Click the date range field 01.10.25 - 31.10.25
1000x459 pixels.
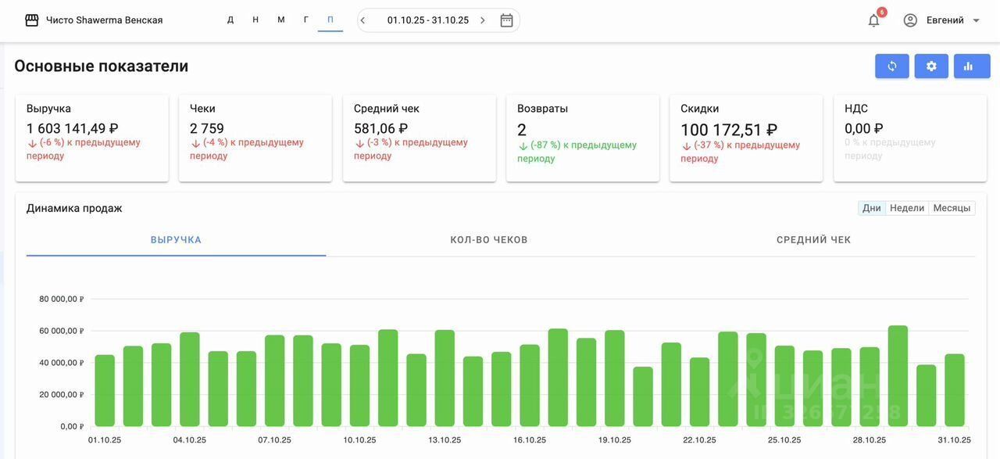[x=428, y=20]
